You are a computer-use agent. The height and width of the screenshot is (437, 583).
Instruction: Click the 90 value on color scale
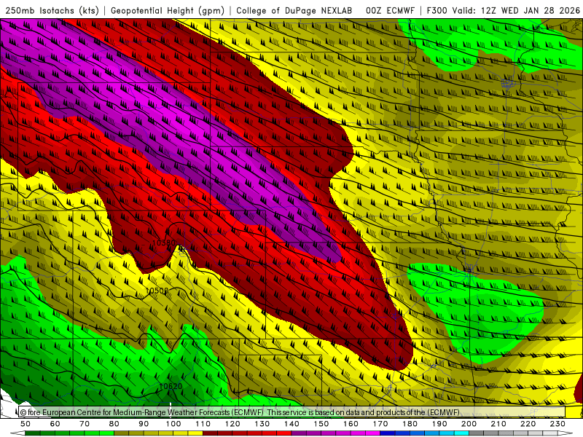[144, 424]
